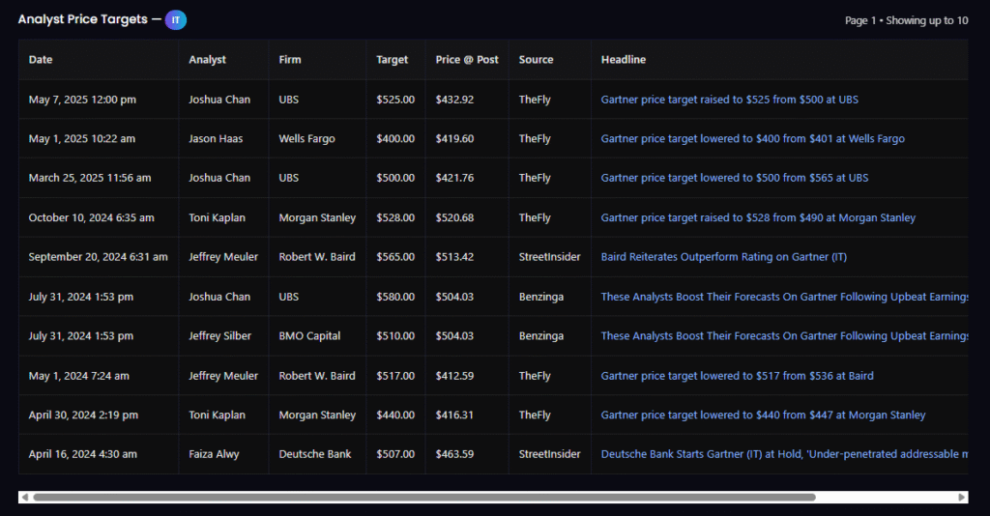Image resolution: width=990 pixels, height=516 pixels.
Task: Open UBS $500 from $565 lowered headline
Action: click(734, 178)
